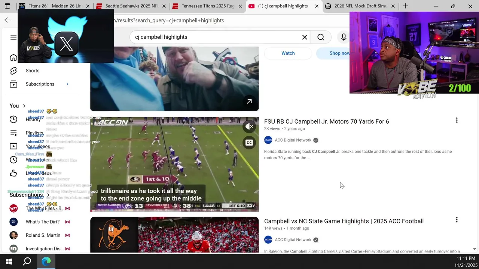Click the "2K views" text of FSU video

click(x=272, y=129)
